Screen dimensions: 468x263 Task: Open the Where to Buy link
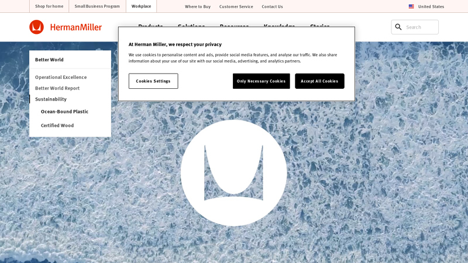[198, 6]
